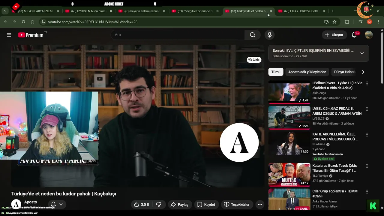View site information icon in address bar
The image size is (384, 216).
click(x=43, y=22)
